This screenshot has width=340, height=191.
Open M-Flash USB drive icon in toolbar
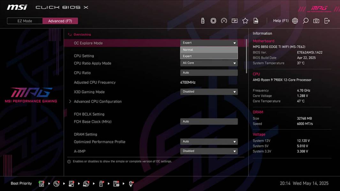pos(202,21)
